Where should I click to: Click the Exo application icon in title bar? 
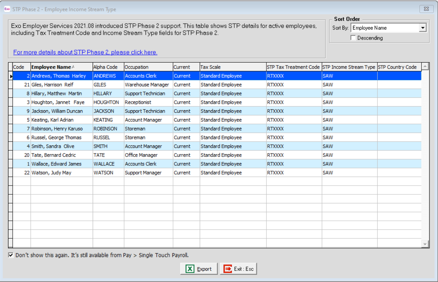point(7,9)
